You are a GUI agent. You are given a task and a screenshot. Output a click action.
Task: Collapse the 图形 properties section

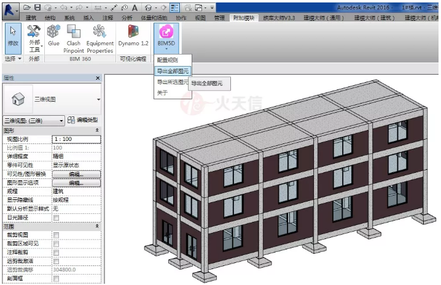(96, 131)
